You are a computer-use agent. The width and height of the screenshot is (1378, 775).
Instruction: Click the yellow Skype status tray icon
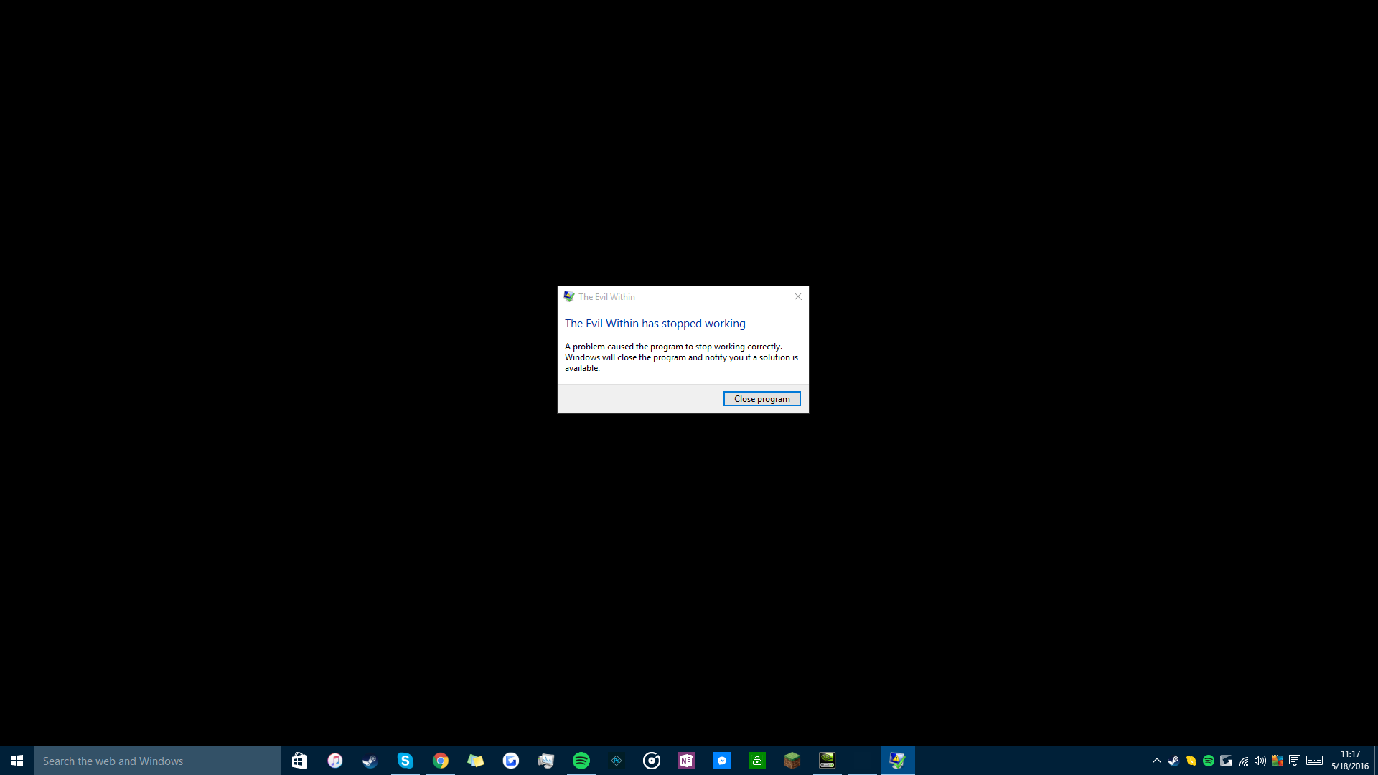1191,761
